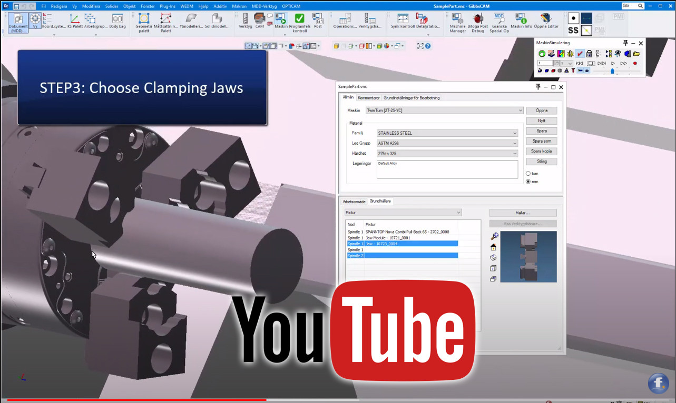Open the Plug-Ins menu
The height and width of the screenshot is (403, 676).
(168, 6)
